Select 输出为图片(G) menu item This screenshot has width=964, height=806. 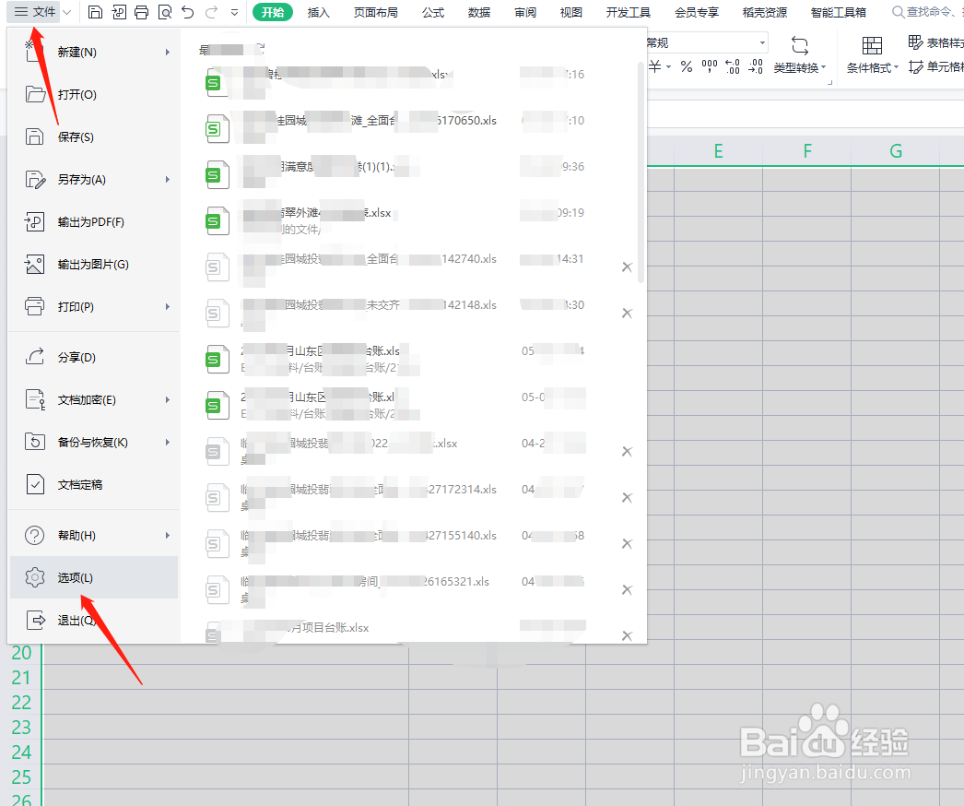(x=93, y=265)
